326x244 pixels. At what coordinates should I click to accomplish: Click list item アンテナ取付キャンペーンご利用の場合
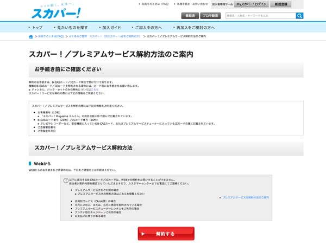point(98,213)
